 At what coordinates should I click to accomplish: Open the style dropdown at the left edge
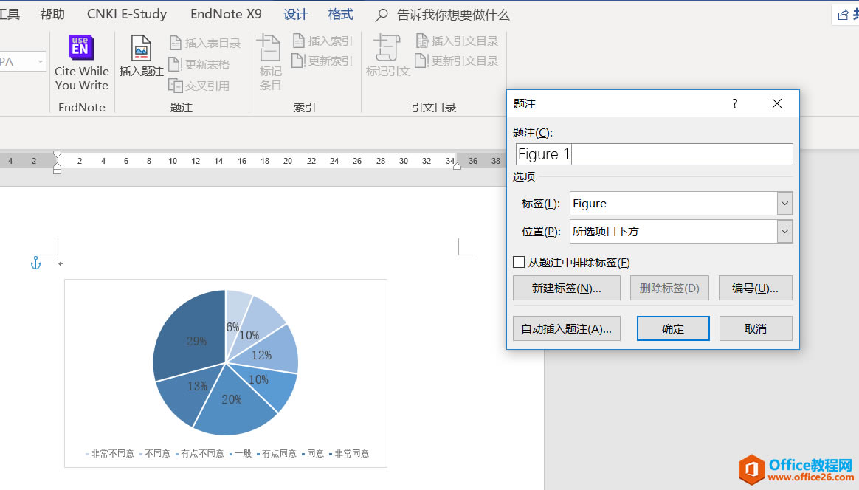[38, 61]
